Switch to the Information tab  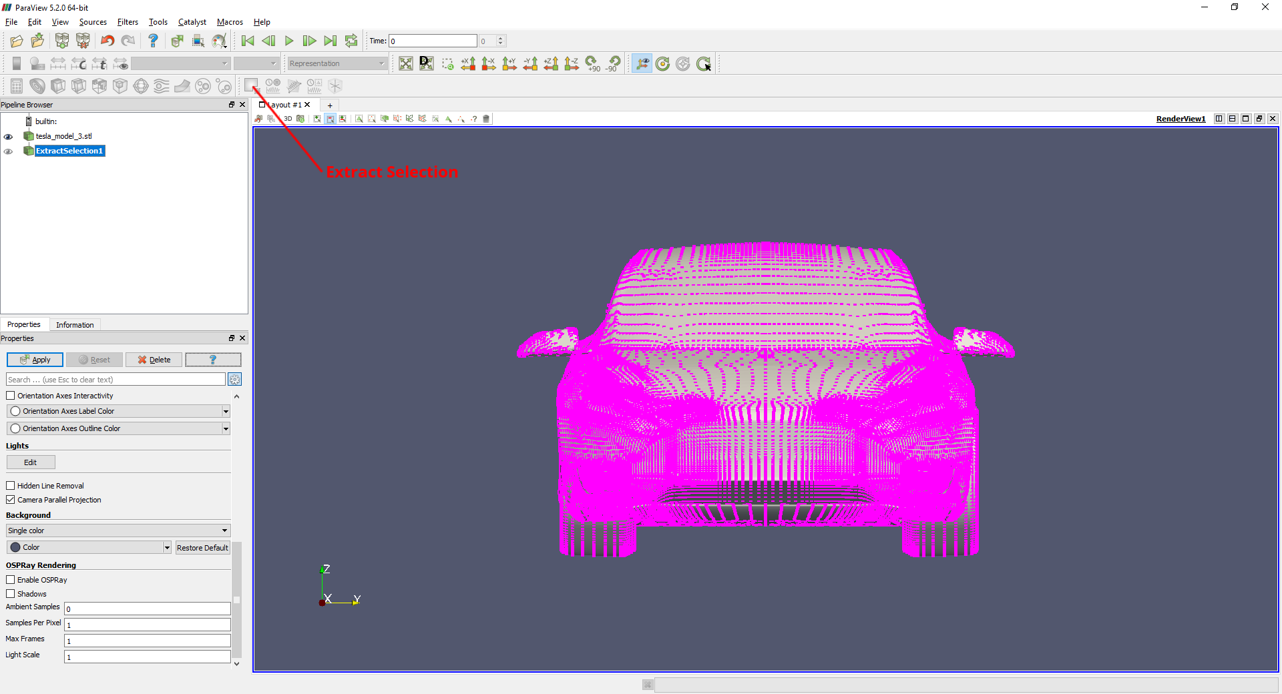75,325
